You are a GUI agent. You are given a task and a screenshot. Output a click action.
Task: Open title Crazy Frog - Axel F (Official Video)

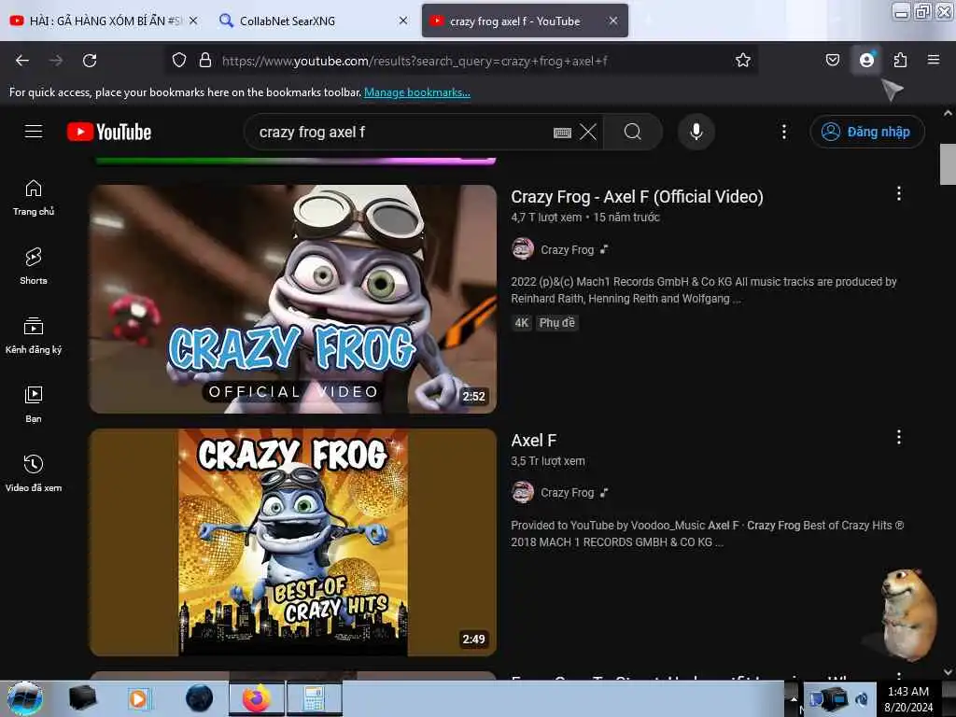(637, 197)
